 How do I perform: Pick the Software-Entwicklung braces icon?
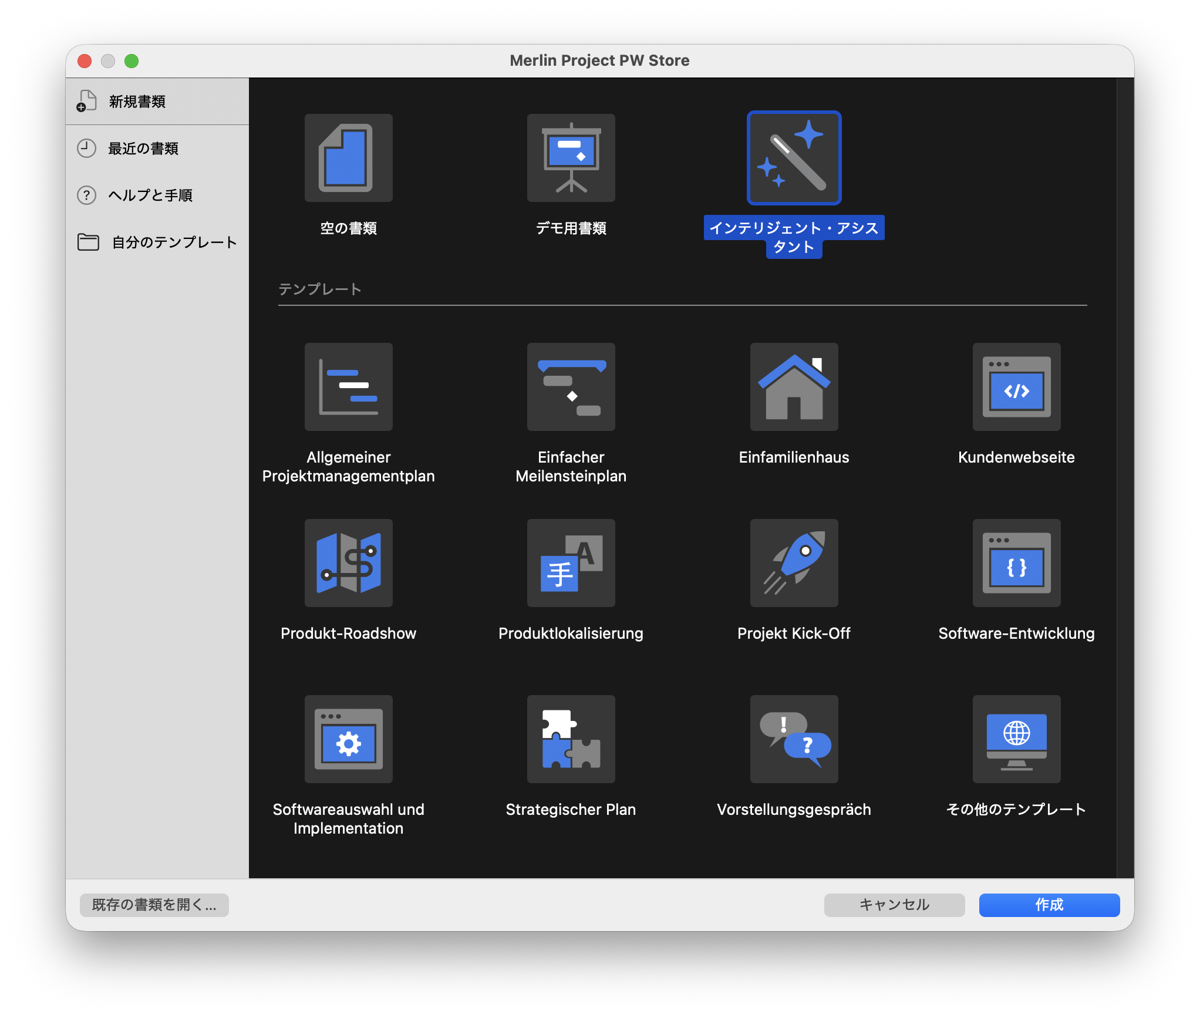coord(1016,563)
